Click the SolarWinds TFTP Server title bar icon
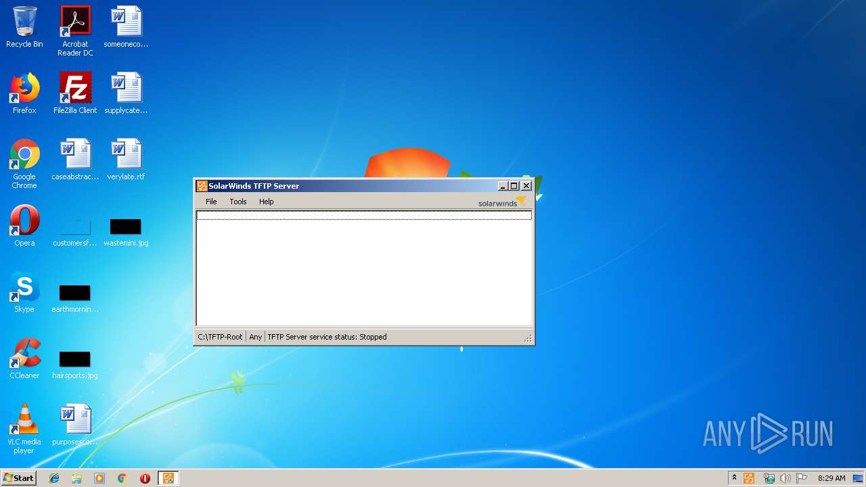 click(202, 186)
